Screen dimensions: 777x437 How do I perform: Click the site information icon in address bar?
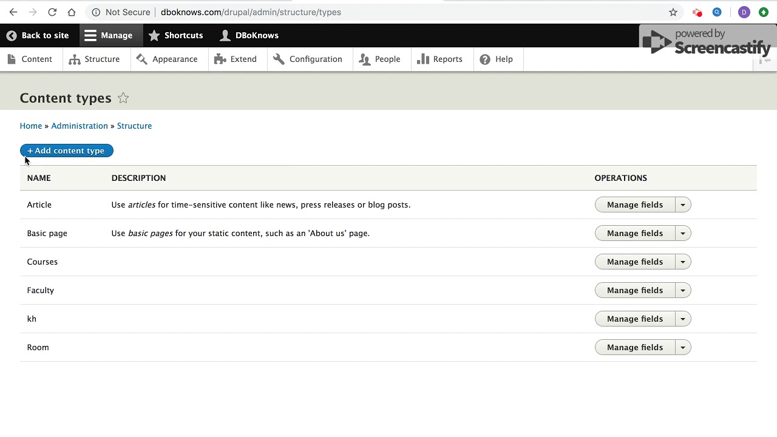coord(96,12)
